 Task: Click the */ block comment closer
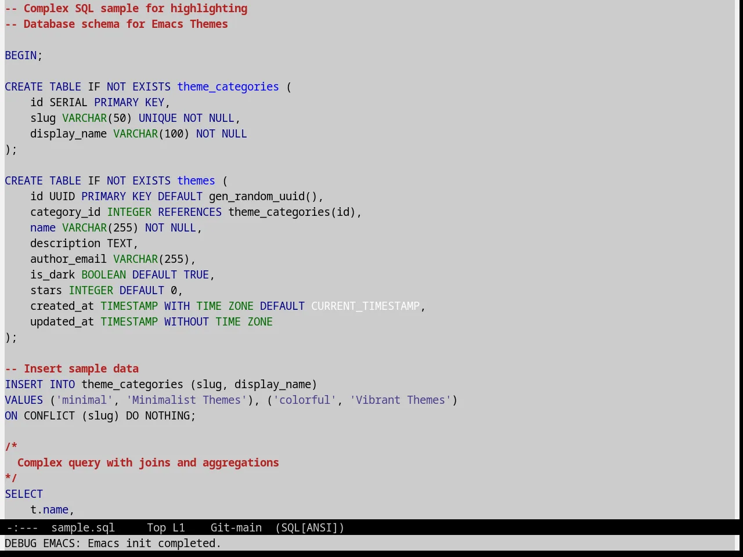(x=11, y=479)
